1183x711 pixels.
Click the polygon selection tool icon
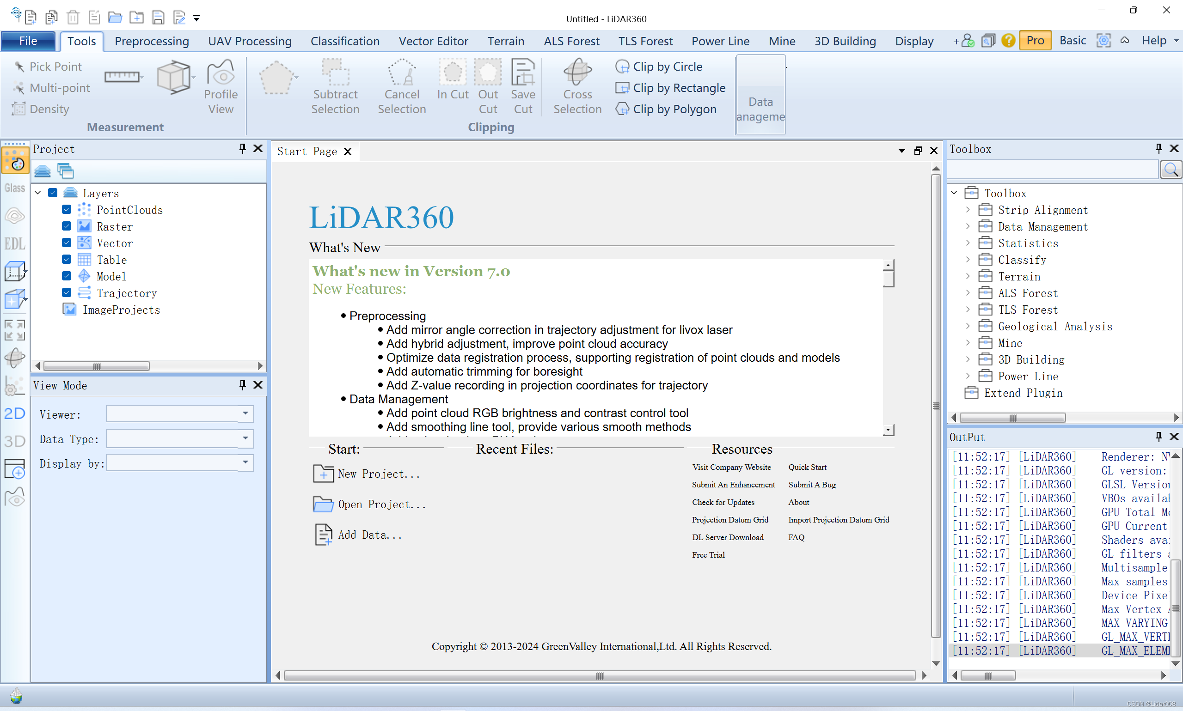click(276, 78)
